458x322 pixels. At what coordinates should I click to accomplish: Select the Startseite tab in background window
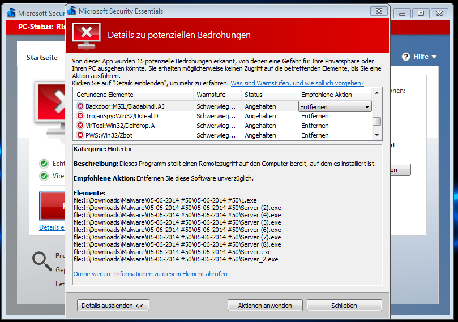click(42, 58)
